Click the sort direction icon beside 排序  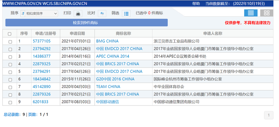tap(23, 13)
